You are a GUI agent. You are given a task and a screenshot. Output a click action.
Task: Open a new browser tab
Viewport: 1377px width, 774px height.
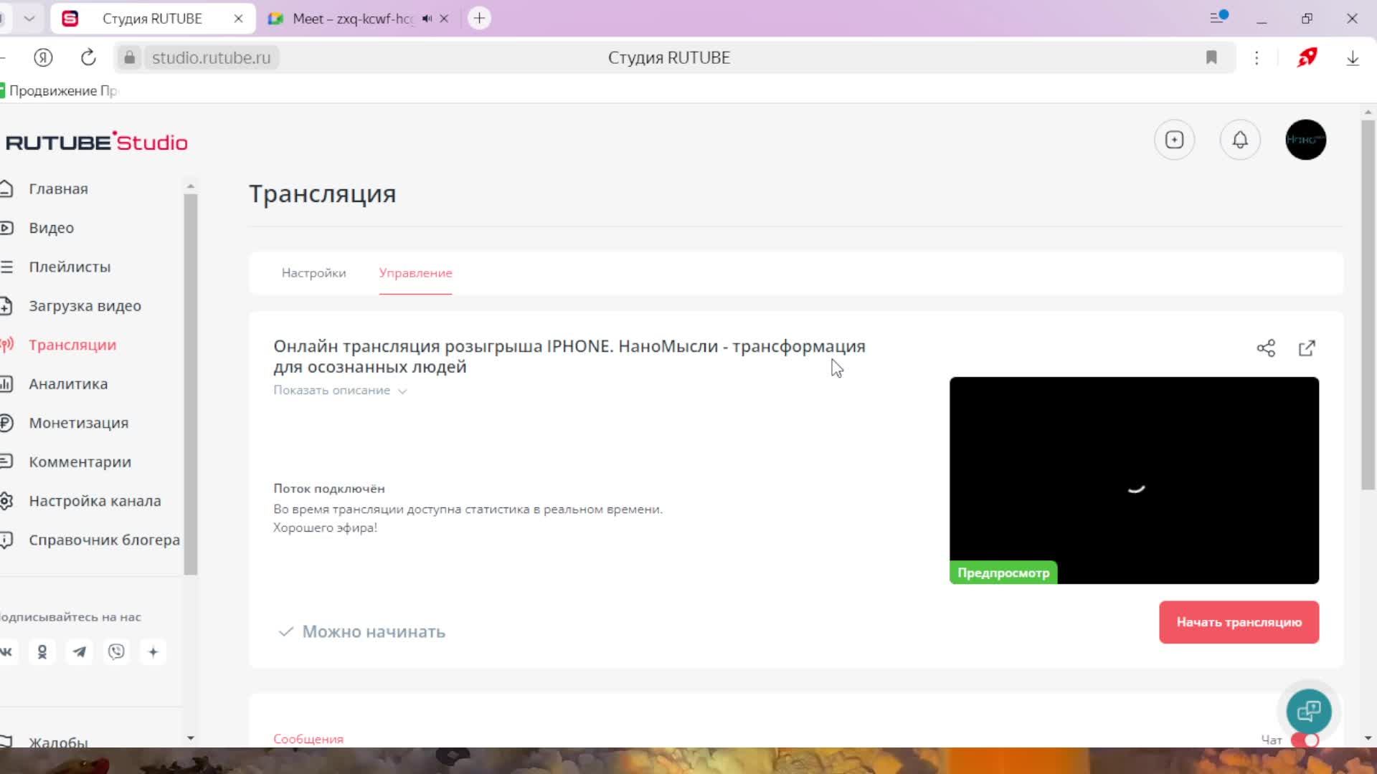[479, 18]
